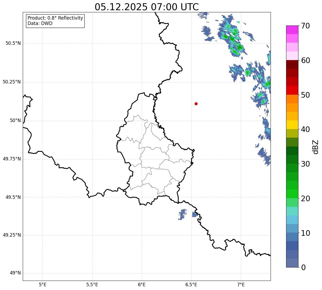Click the plot title '05.12.2025 07:00 UTC'

[147, 7]
